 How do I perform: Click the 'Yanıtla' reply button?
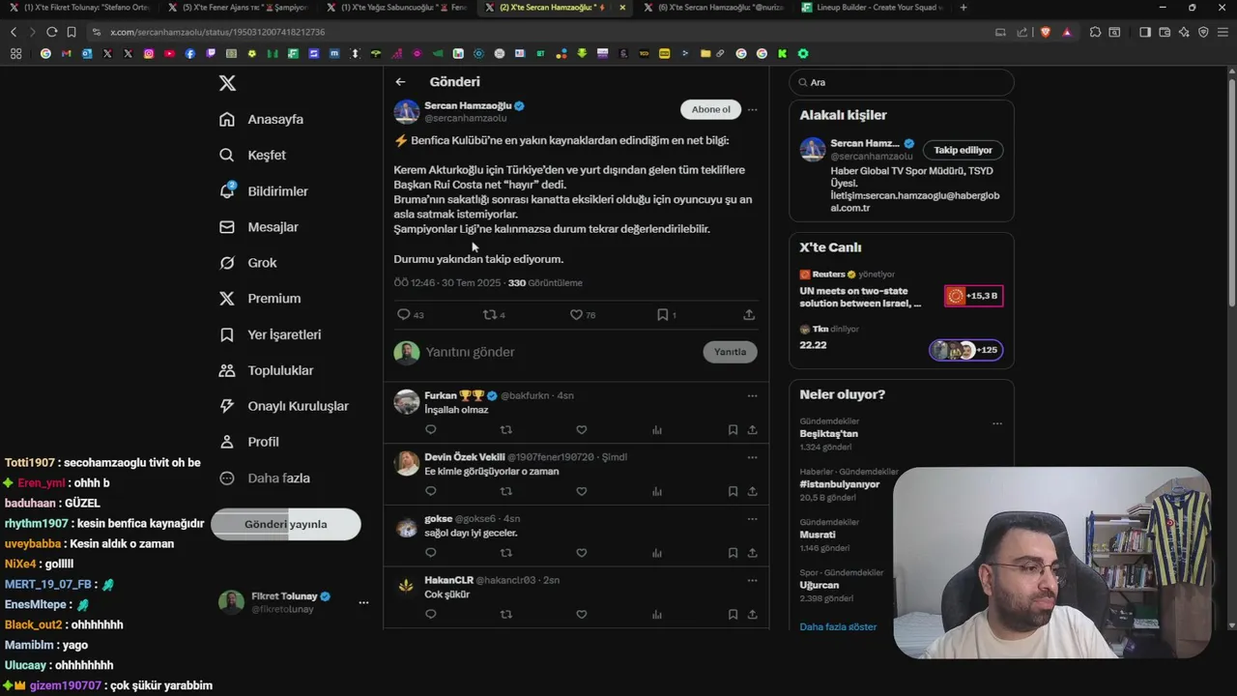pyautogui.click(x=730, y=352)
